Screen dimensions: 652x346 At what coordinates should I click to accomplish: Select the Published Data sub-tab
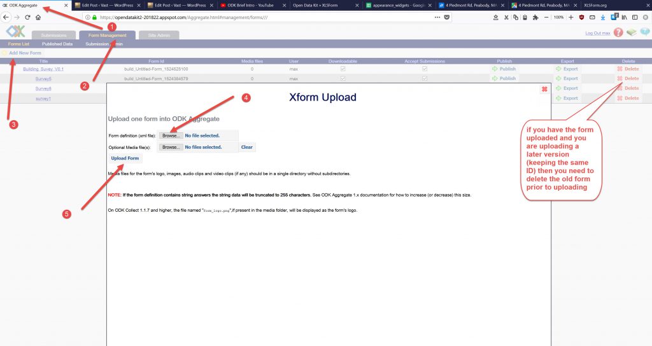pyautogui.click(x=57, y=44)
